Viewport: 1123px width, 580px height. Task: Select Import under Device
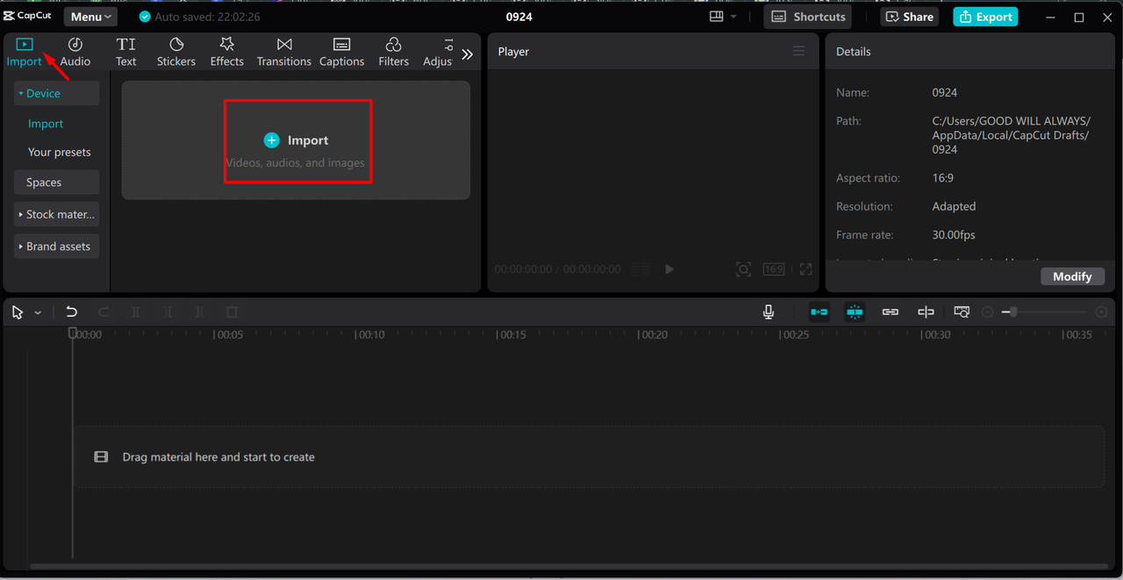point(46,124)
